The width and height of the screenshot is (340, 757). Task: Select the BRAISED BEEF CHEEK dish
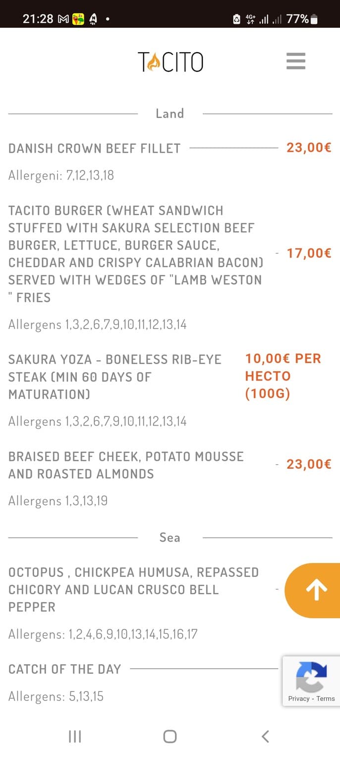point(126,465)
